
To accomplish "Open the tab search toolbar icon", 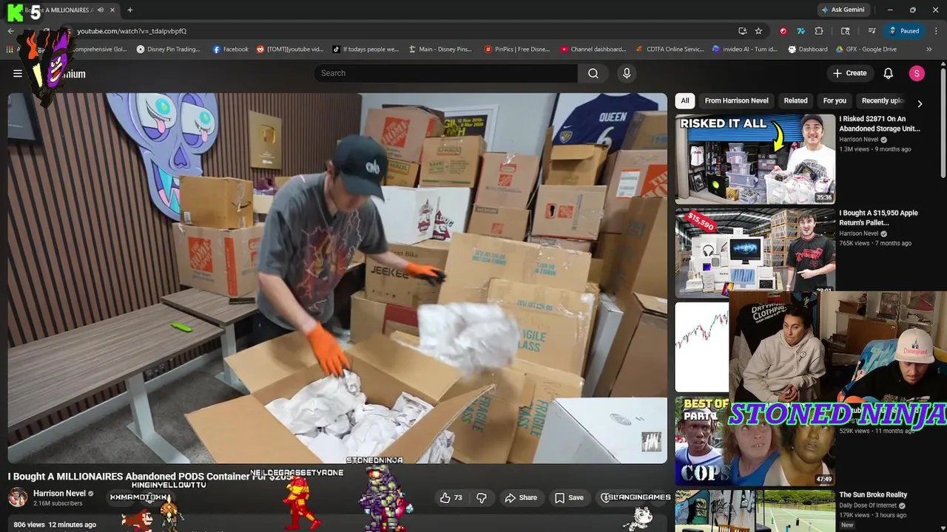I will [x=846, y=31].
